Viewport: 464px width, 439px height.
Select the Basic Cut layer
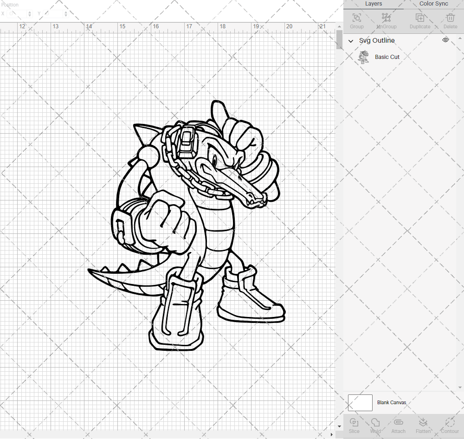[x=387, y=57]
